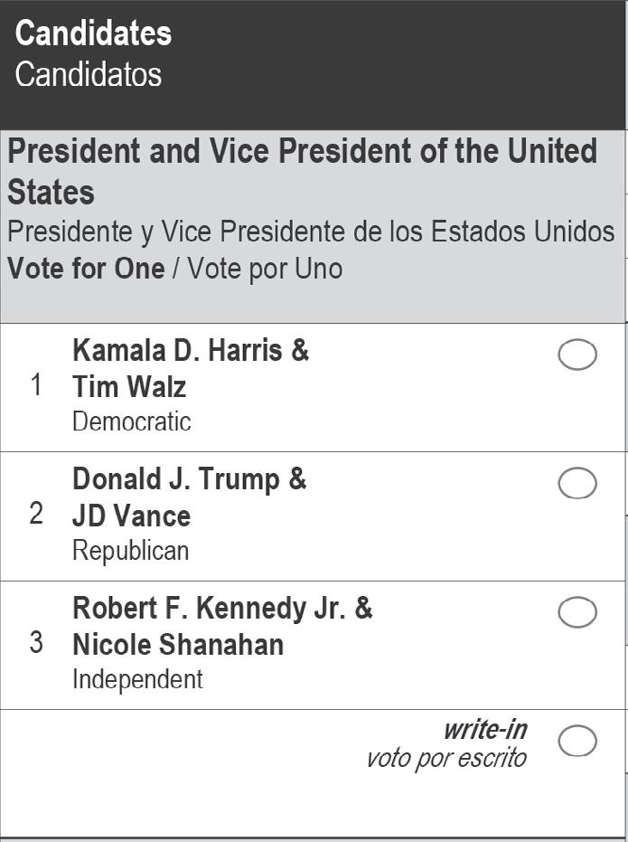Choose the Robert F. Kennedy Jr. oval

click(x=577, y=612)
